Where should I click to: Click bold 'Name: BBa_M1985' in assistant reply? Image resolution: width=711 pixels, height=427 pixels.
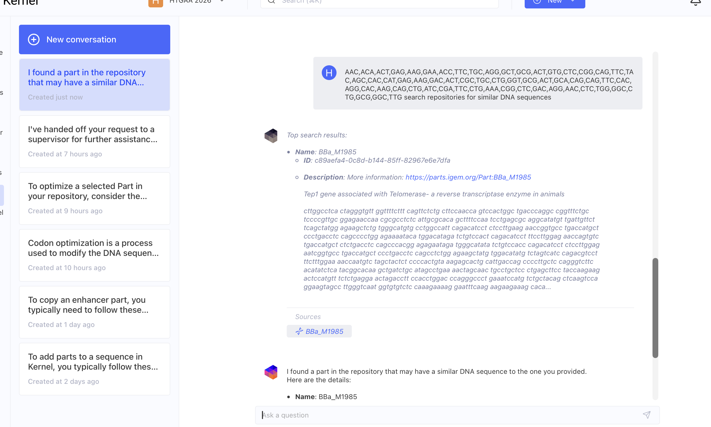326,396
